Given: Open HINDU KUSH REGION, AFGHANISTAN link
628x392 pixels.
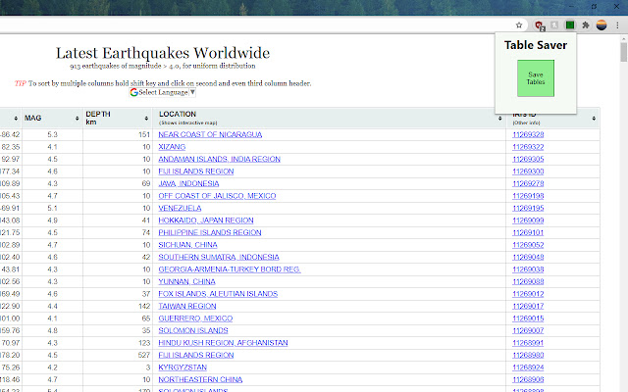Looking at the screenshot, I should pos(223,343).
